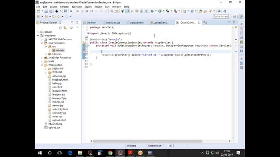280x157 pixels.
Task: Click the Next Annotation toolbar icon
Action: [x=38, y=17]
